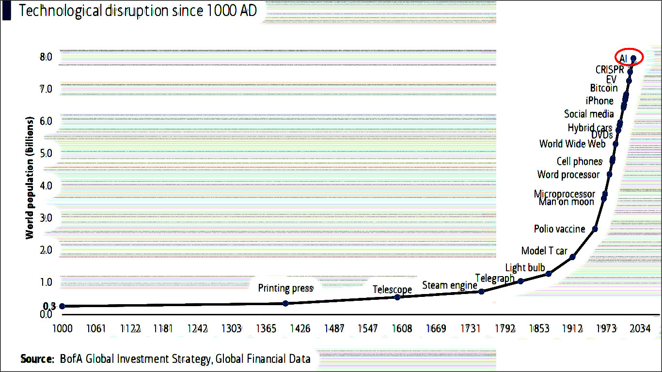Select the Man on moon marker
This screenshot has height=372, width=662.
point(604,200)
